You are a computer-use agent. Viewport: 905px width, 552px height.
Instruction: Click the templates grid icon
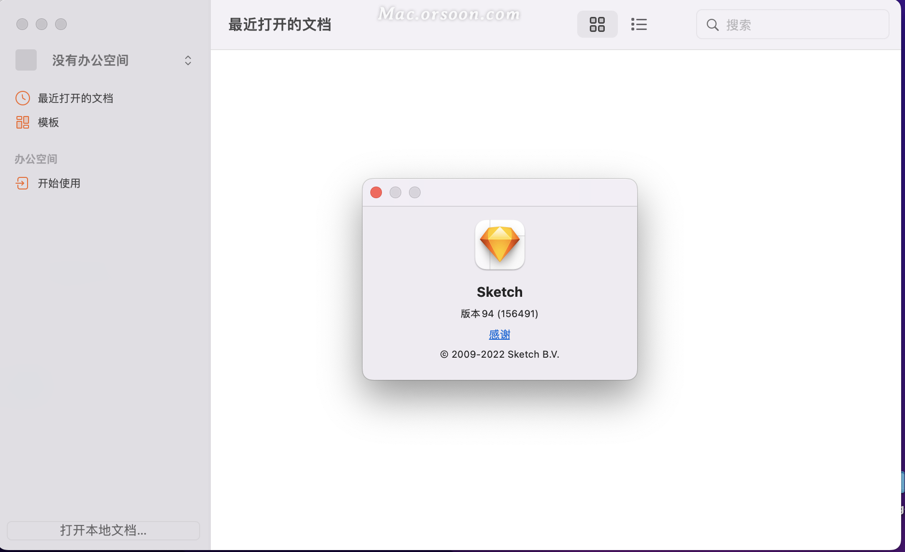coord(23,122)
